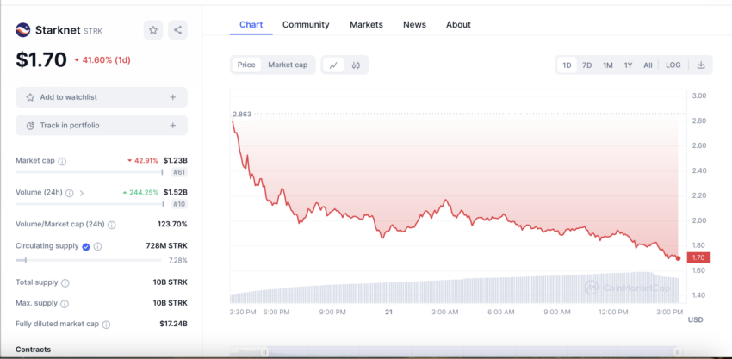The width and height of the screenshot is (732, 359).
Task: Download chart data icon
Action: (701, 65)
